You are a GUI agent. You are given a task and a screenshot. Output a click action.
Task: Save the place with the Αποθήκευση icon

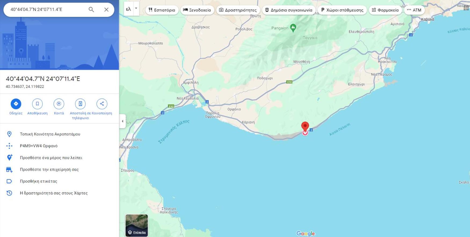37,104
